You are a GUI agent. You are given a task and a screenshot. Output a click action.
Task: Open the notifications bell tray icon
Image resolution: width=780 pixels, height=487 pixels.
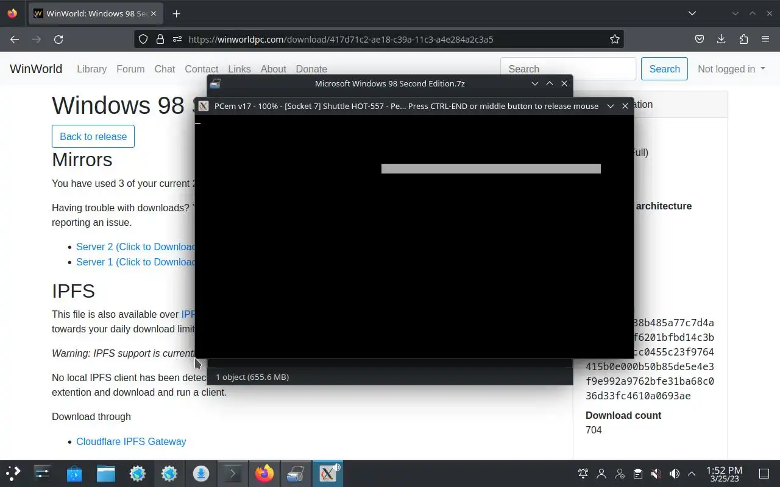[583, 474]
